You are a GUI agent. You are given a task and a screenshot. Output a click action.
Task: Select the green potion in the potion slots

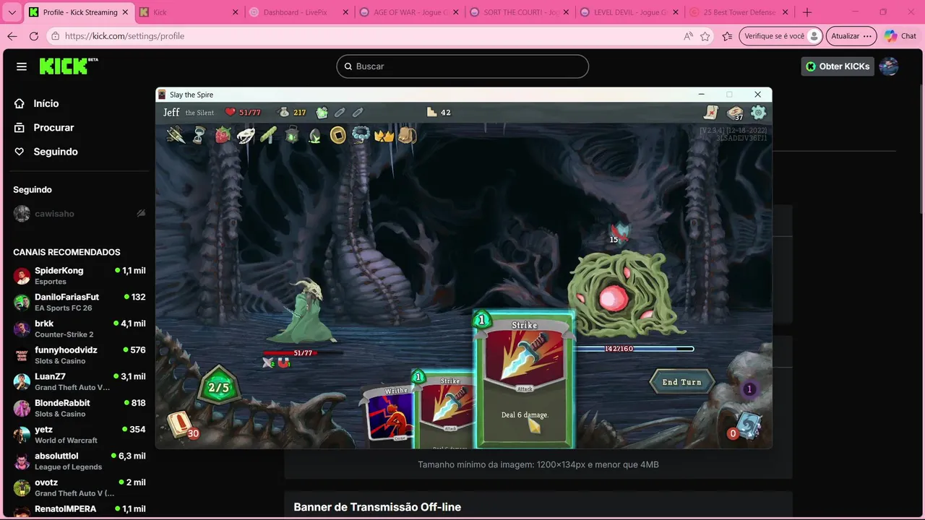[x=322, y=112]
